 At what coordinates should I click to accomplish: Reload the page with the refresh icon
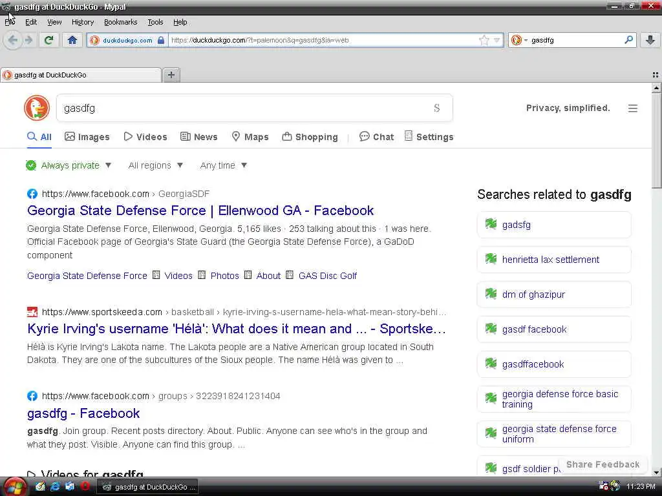49,40
